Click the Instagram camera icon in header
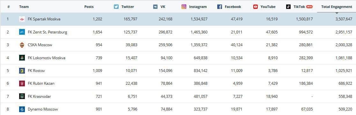 pos(184,7)
